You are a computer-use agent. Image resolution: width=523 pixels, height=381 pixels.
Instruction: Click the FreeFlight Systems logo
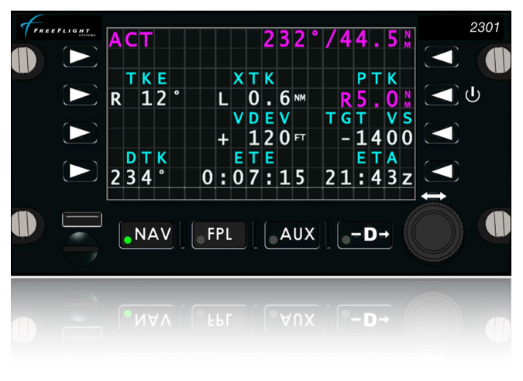point(59,29)
